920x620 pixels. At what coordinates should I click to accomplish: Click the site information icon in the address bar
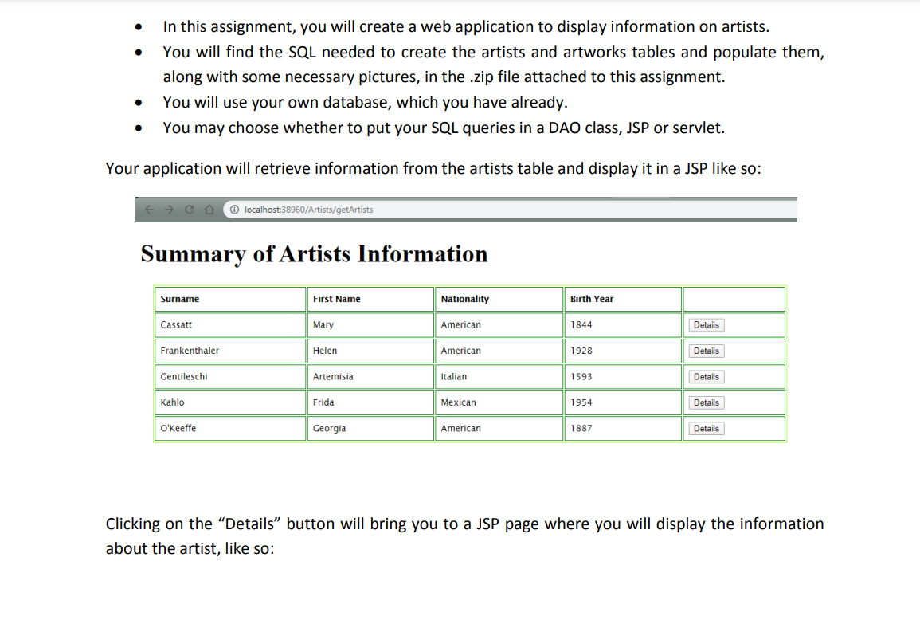pyautogui.click(x=233, y=209)
